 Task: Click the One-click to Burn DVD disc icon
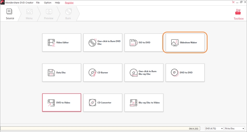93,43
